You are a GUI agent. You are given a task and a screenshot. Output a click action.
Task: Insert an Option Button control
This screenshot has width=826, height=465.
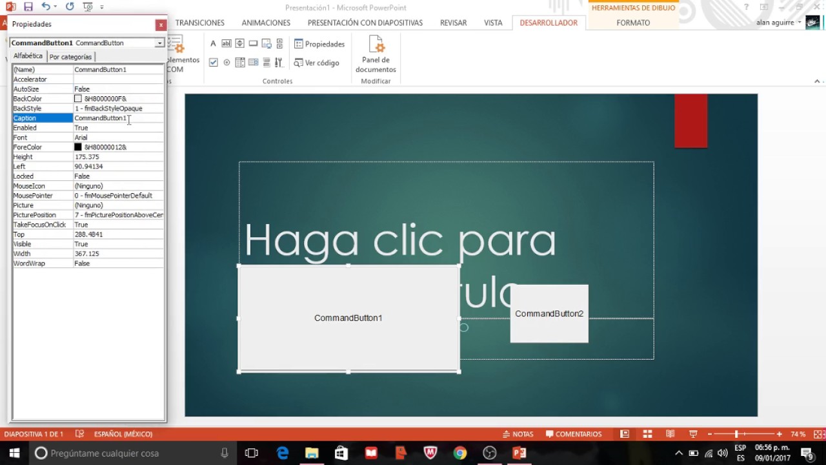click(227, 63)
